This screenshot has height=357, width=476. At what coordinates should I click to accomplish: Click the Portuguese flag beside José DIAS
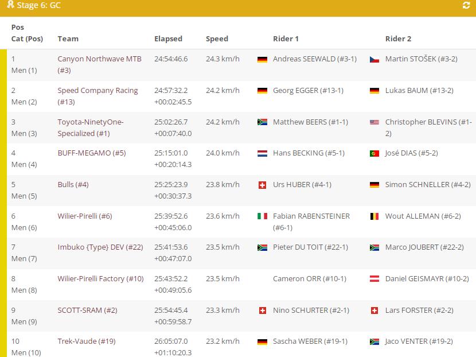click(374, 153)
